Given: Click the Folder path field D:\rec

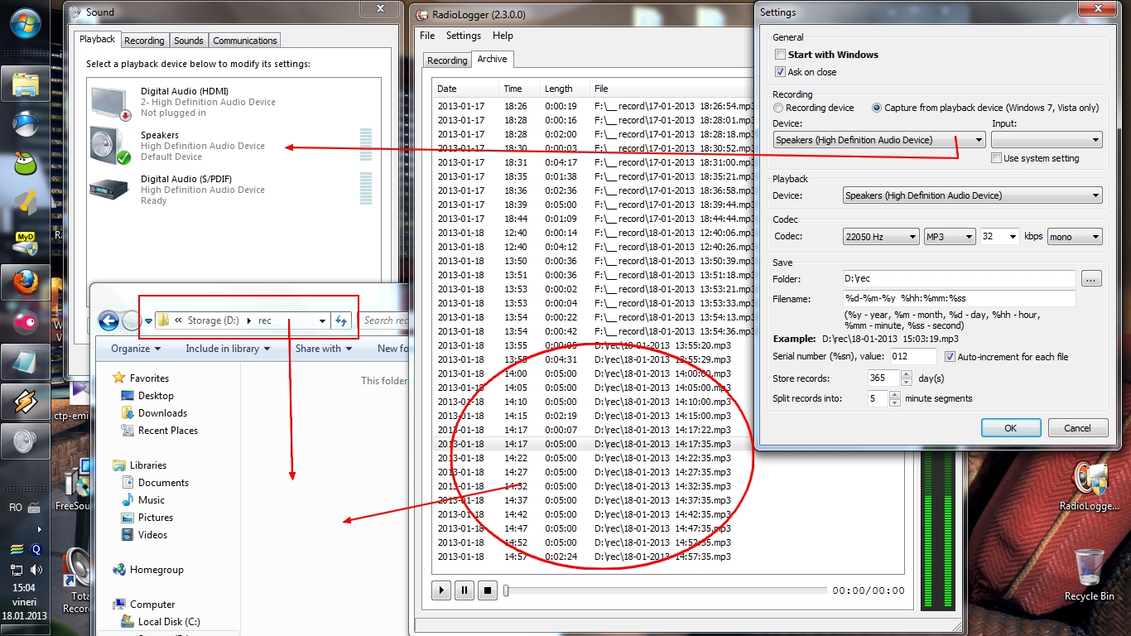Looking at the screenshot, I should [958, 279].
